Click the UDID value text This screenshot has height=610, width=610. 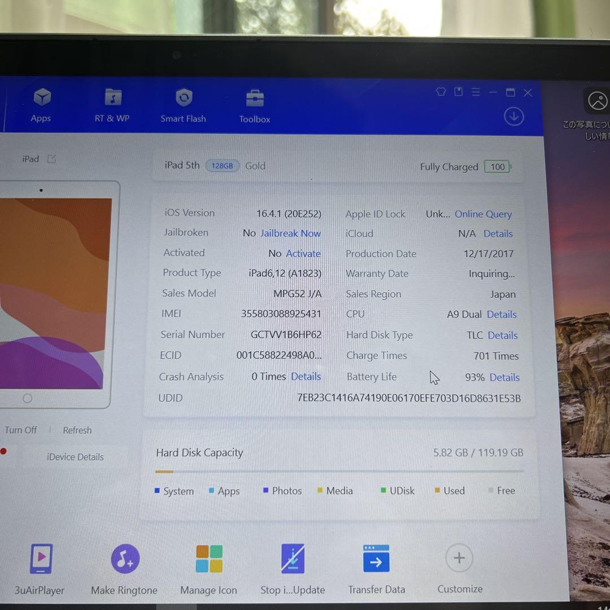tap(409, 398)
